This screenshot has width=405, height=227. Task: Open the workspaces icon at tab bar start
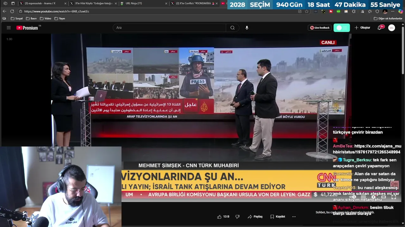coord(5,3)
